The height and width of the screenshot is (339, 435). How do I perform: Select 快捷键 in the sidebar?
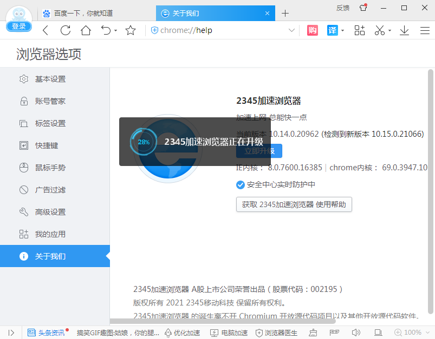pos(55,145)
